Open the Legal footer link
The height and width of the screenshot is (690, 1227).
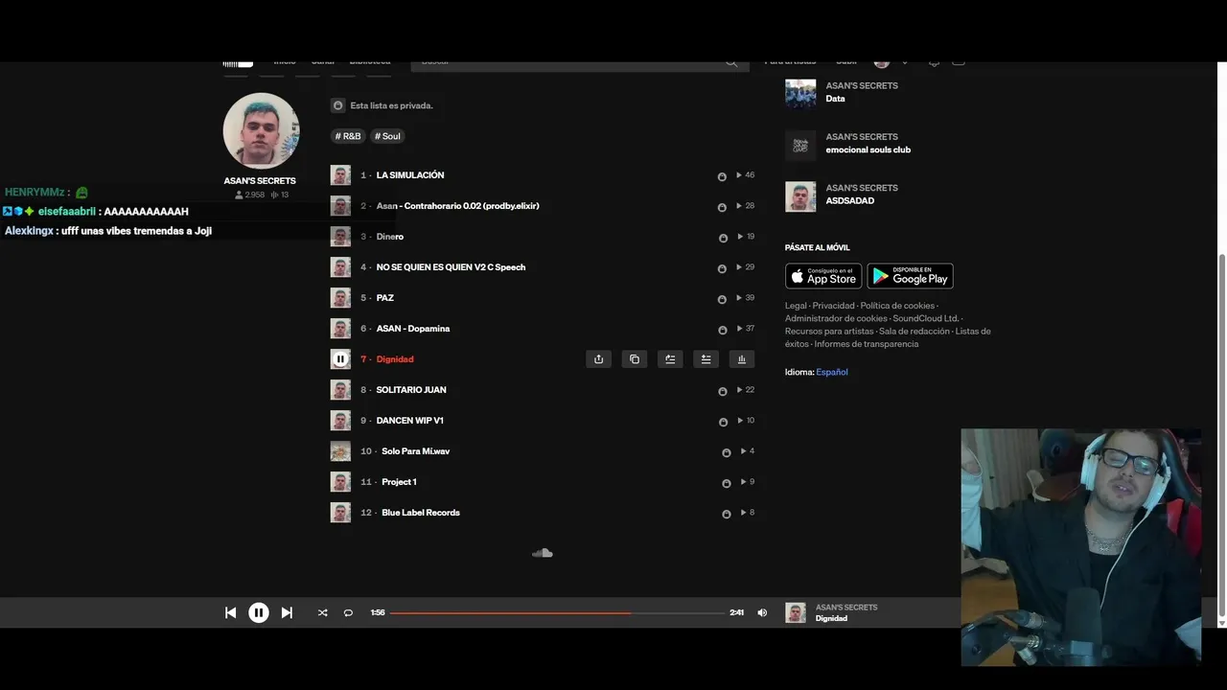tap(796, 306)
